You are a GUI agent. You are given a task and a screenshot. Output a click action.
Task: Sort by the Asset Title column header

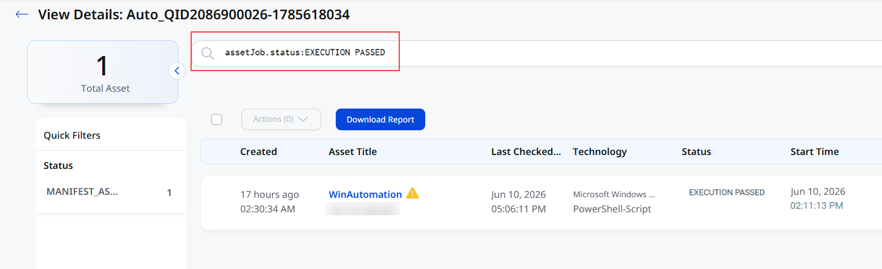353,152
